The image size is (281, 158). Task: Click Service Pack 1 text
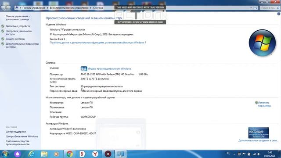(x=58, y=39)
